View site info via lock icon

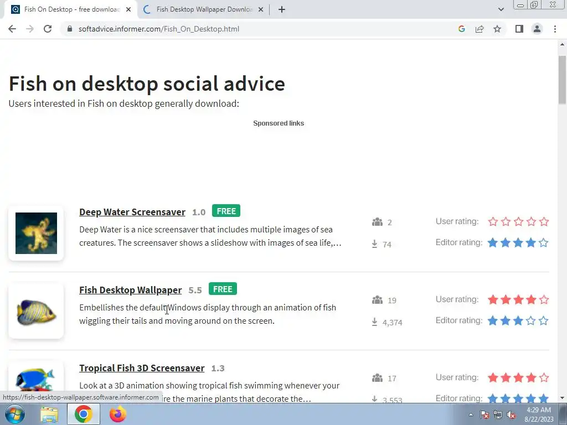pyautogui.click(x=70, y=29)
